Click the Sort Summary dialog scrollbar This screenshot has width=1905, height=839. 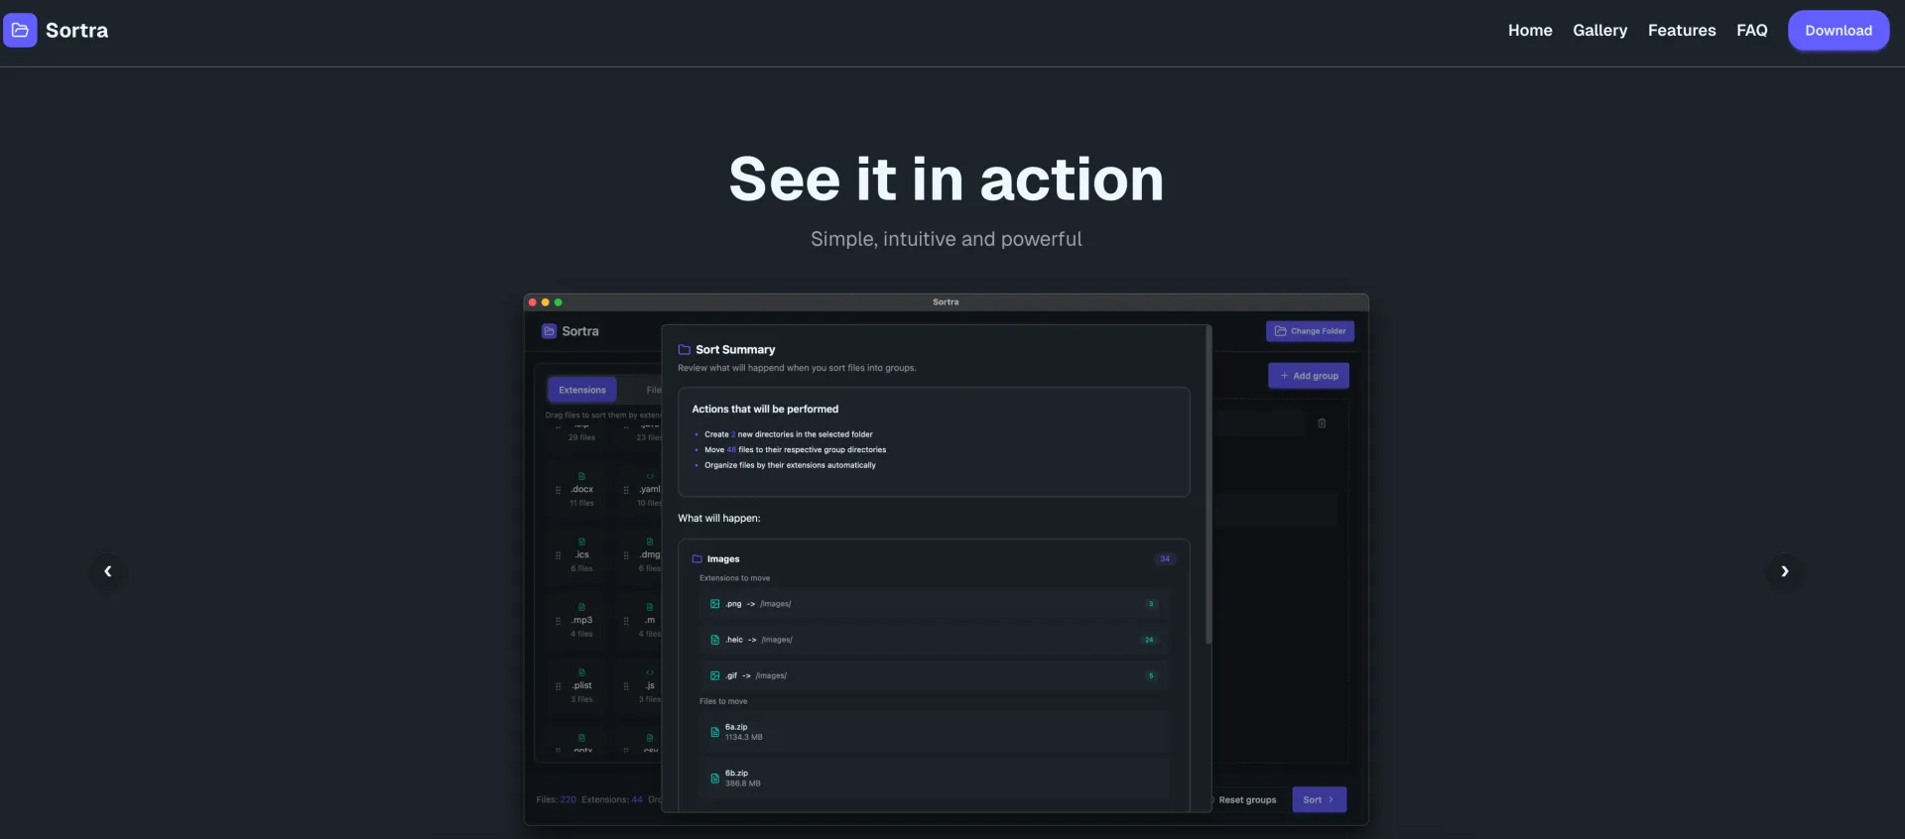coord(1208,486)
